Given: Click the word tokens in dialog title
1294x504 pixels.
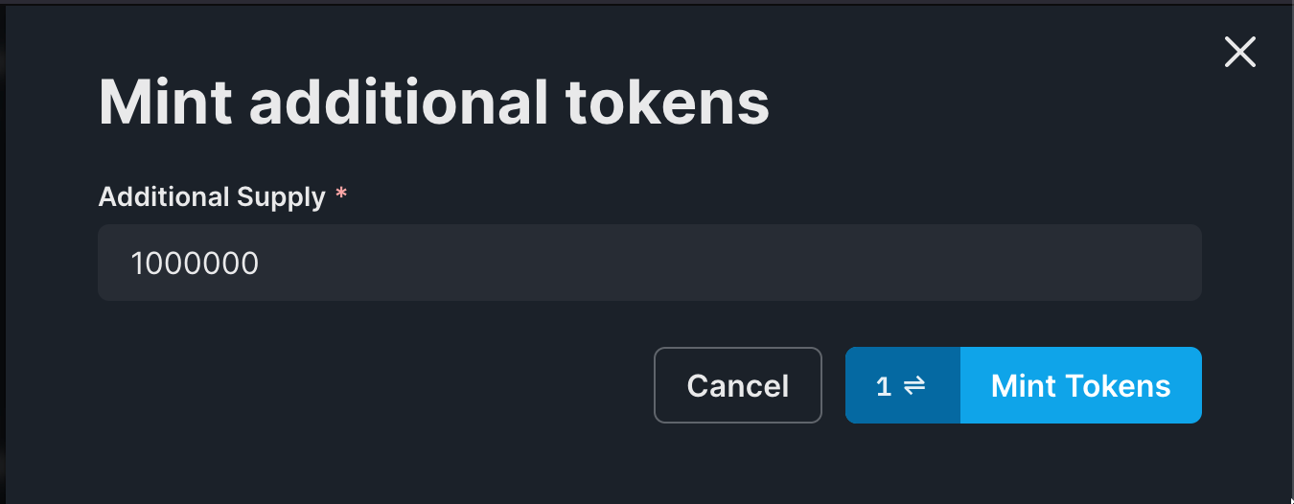Looking at the screenshot, I should point(668,102).
